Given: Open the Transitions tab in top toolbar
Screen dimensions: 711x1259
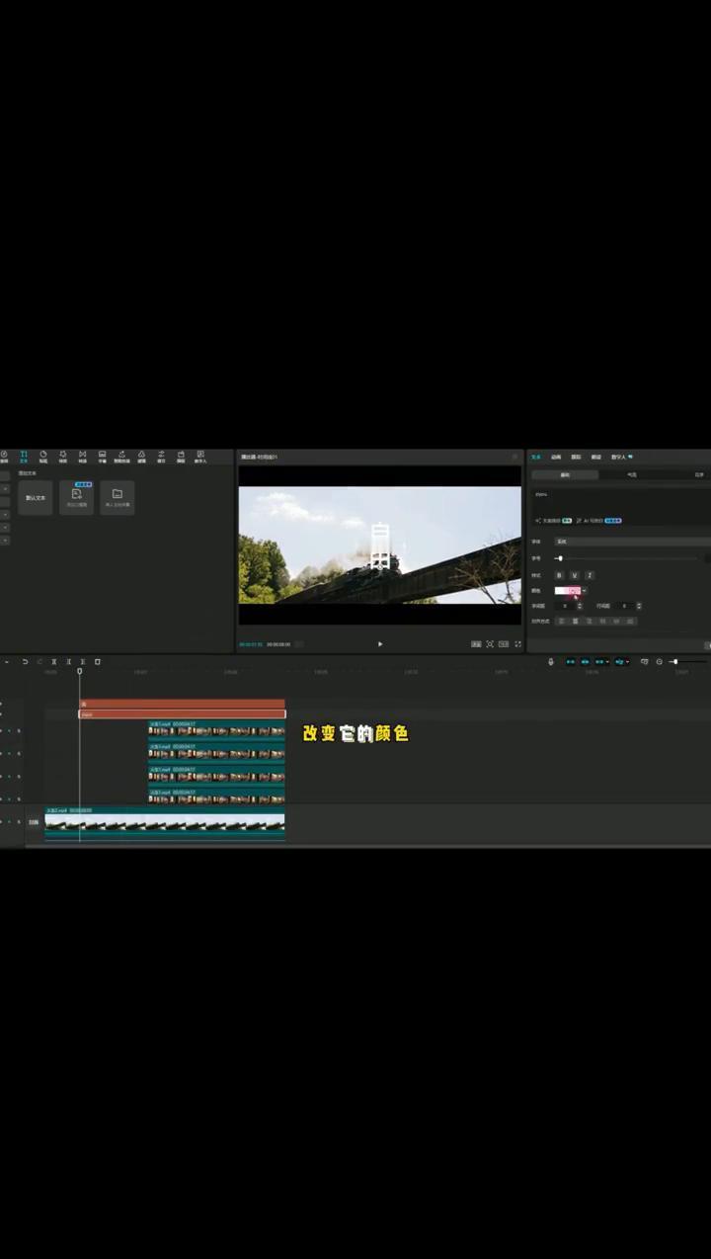Looking at the screenshot, I should [x=83, y=457].
